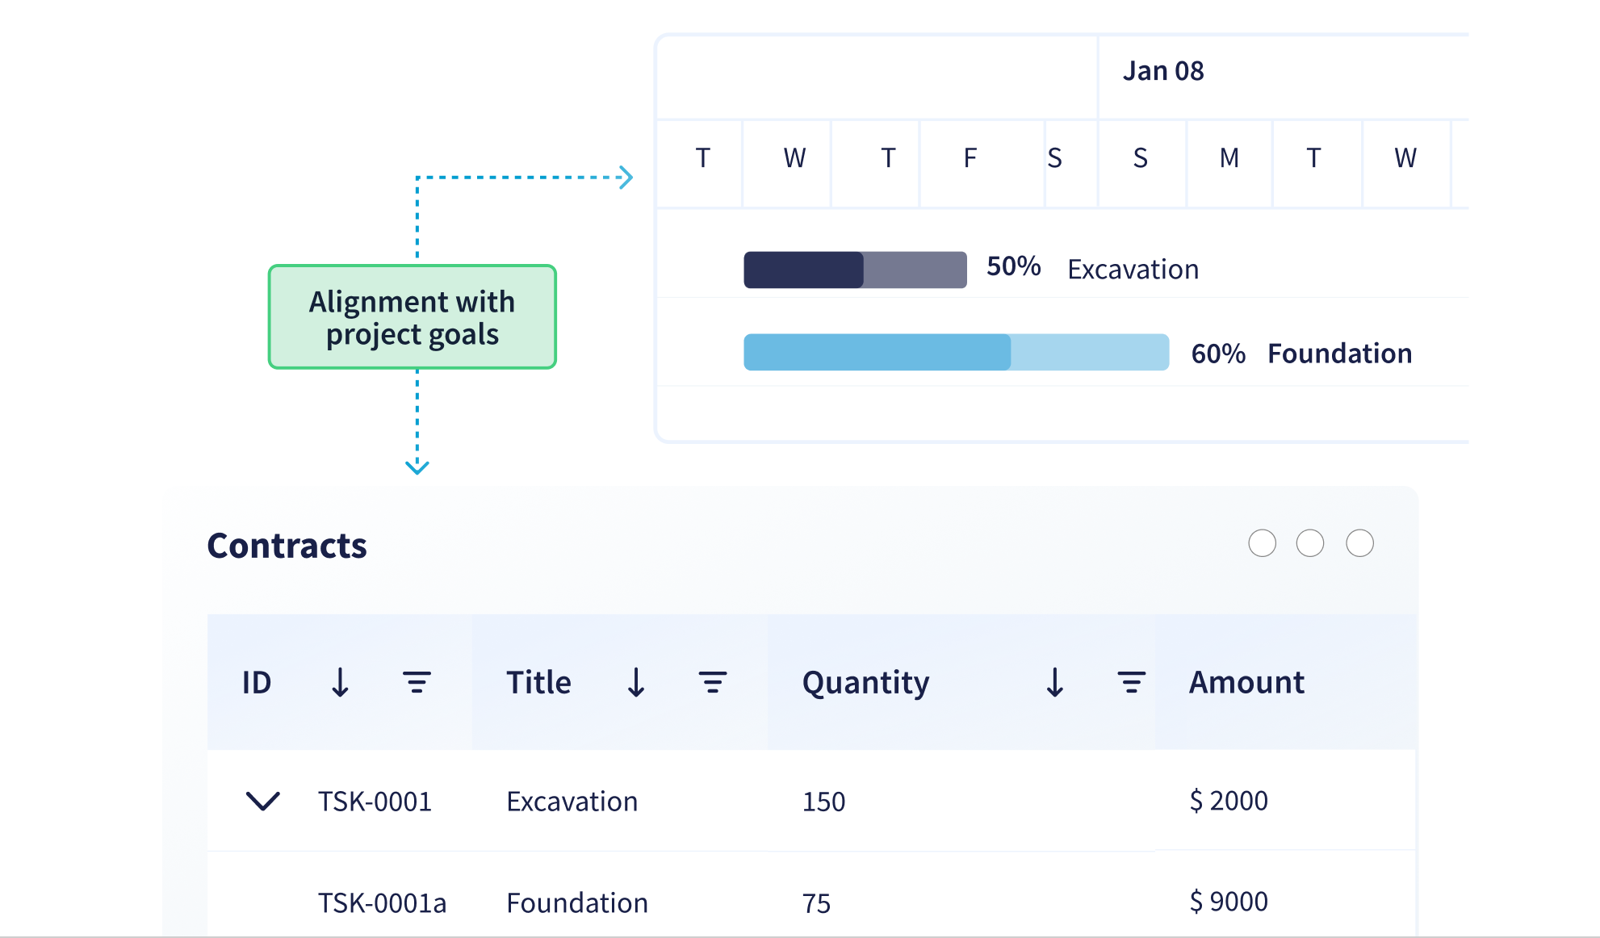Collapse the TSK-0001 row chevron

point(262,801)
